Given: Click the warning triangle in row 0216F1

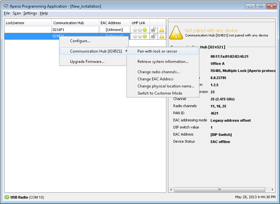Looking at the screenshot, I should [162, 29].
